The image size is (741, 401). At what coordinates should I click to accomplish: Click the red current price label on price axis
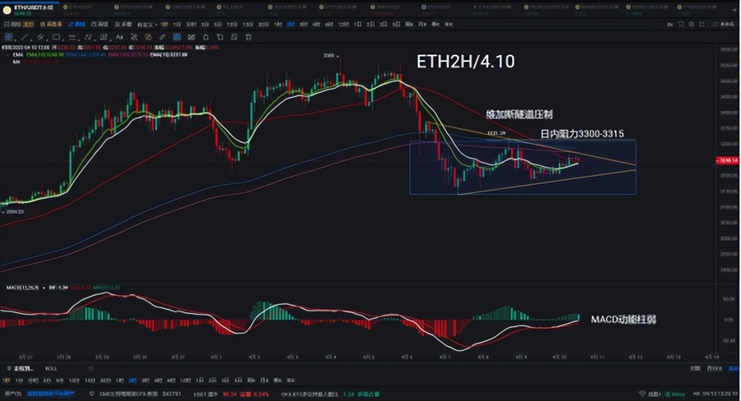[x=728, y=160]
